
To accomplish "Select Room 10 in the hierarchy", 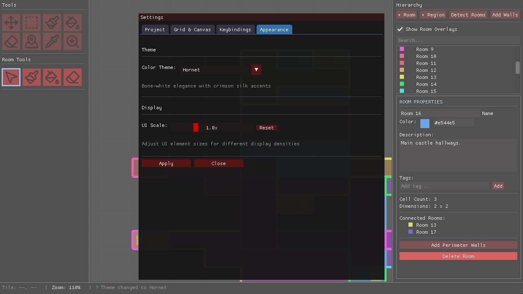I will click(x=426, y=56).
